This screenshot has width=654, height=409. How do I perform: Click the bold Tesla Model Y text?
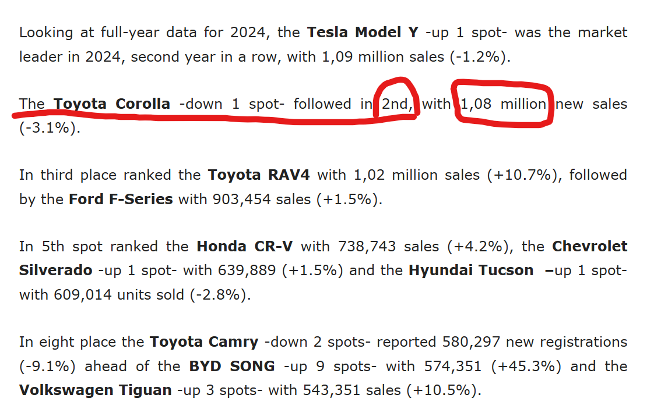pos(363,33)
